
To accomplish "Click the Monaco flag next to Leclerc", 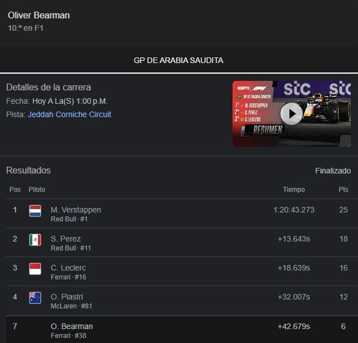I will coord(35,269).
